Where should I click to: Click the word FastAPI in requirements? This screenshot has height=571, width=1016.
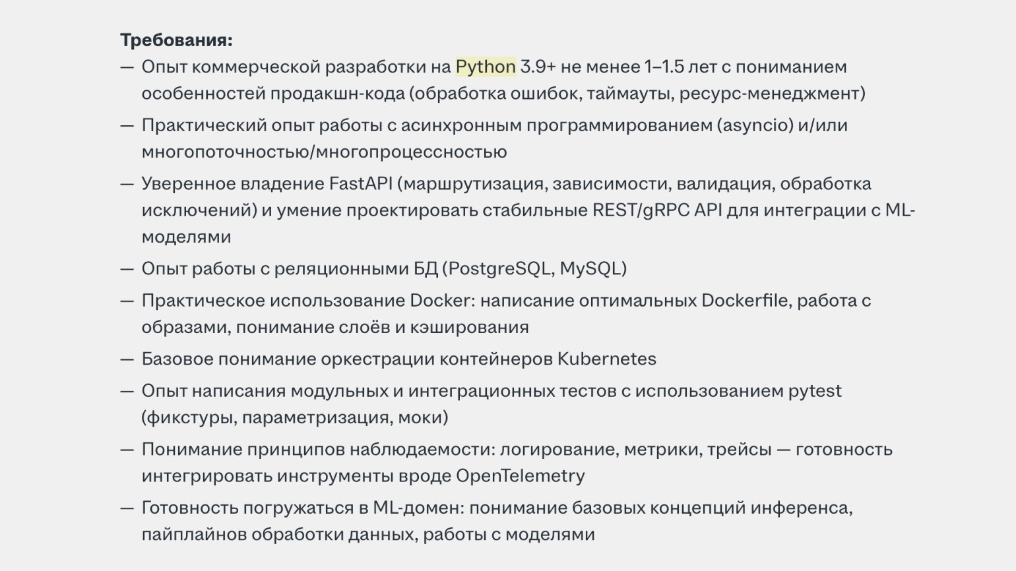pyautogui.click(x=361, y=183)
